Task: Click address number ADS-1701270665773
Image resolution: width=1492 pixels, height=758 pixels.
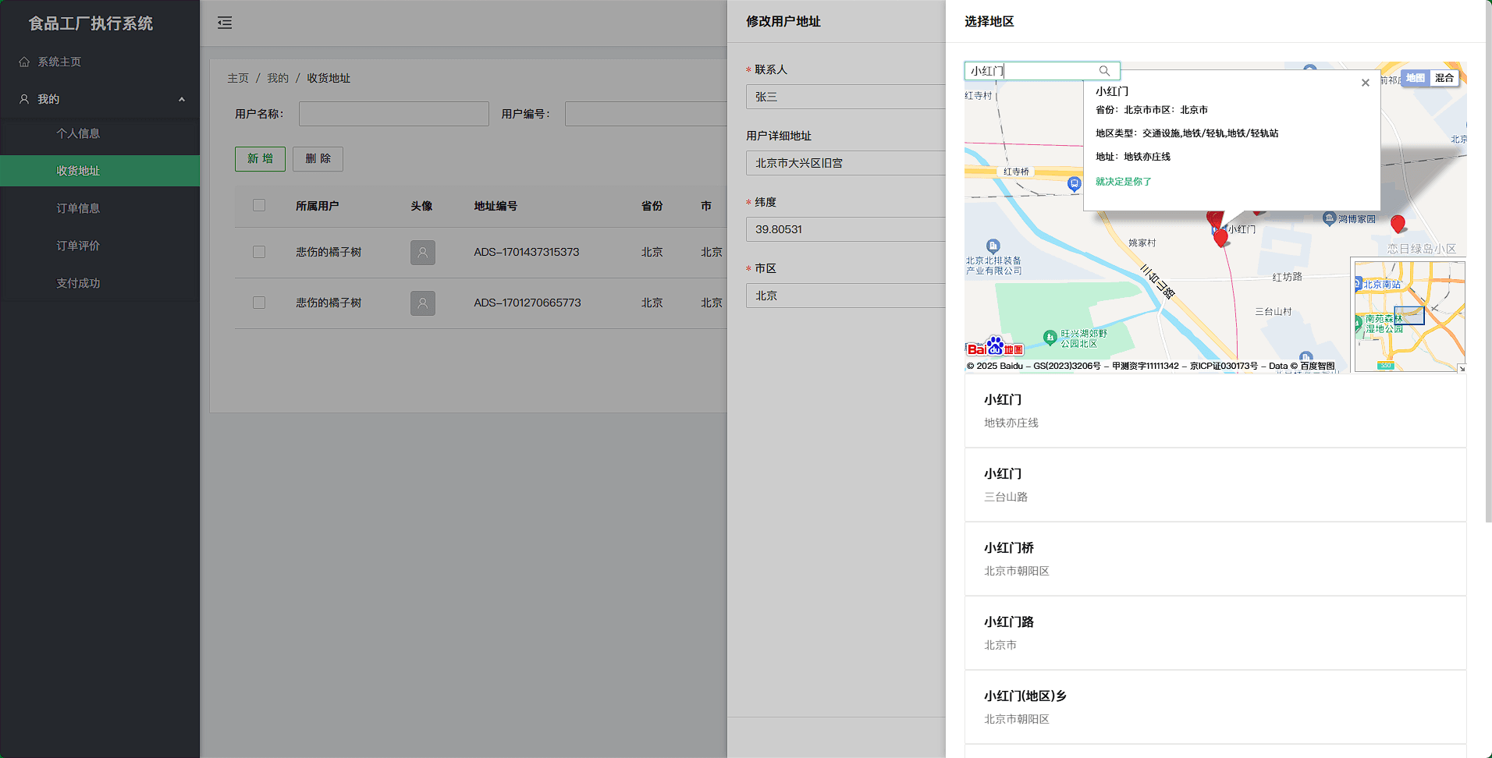Action: pyautogui.click(x=528, y=303)
